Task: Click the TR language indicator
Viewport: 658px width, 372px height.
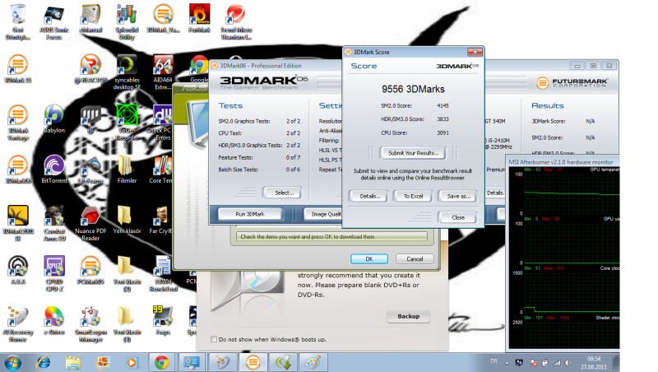Action: (x=493, y=361)
